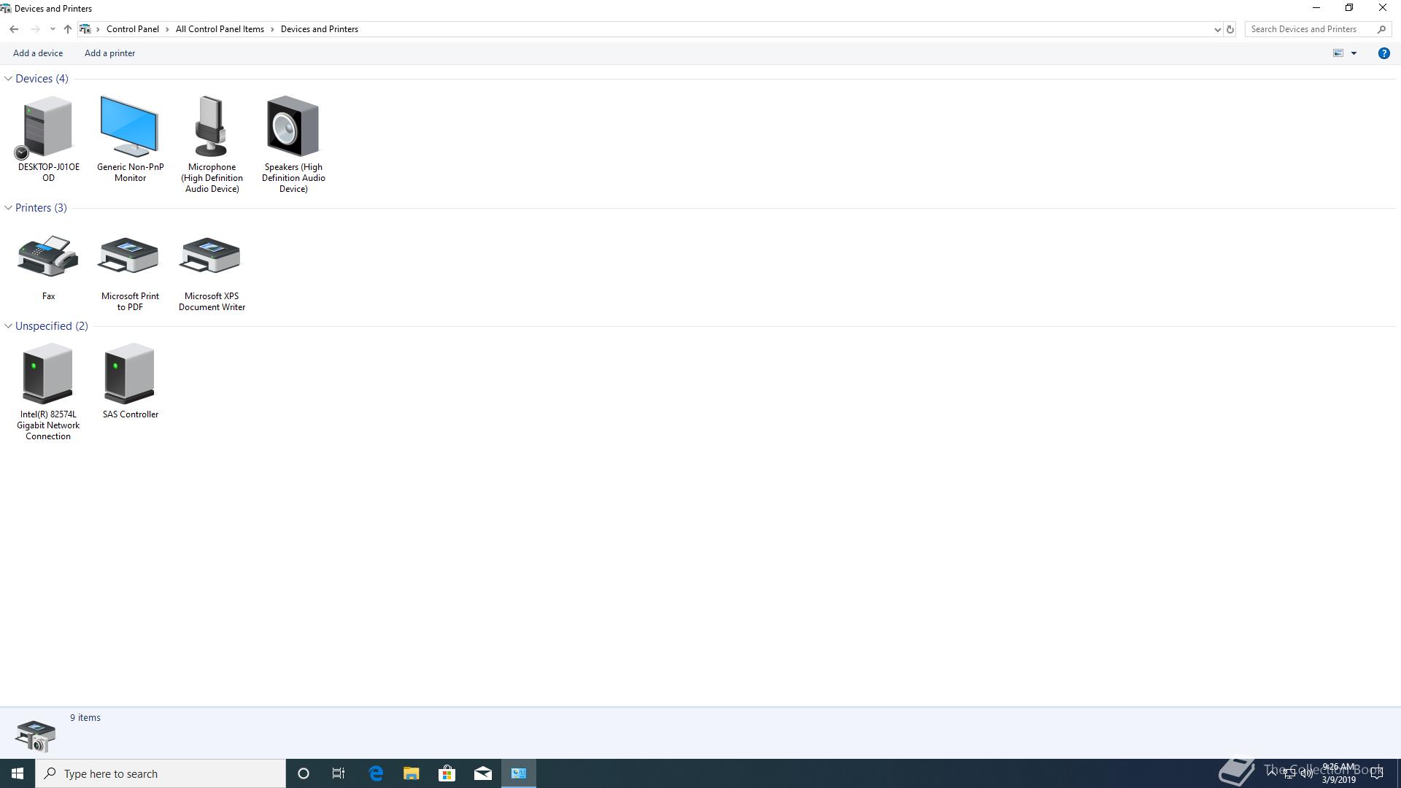1401x788 pixels.
Task: Go back with the Back arrow
Action: coord(14,29)
